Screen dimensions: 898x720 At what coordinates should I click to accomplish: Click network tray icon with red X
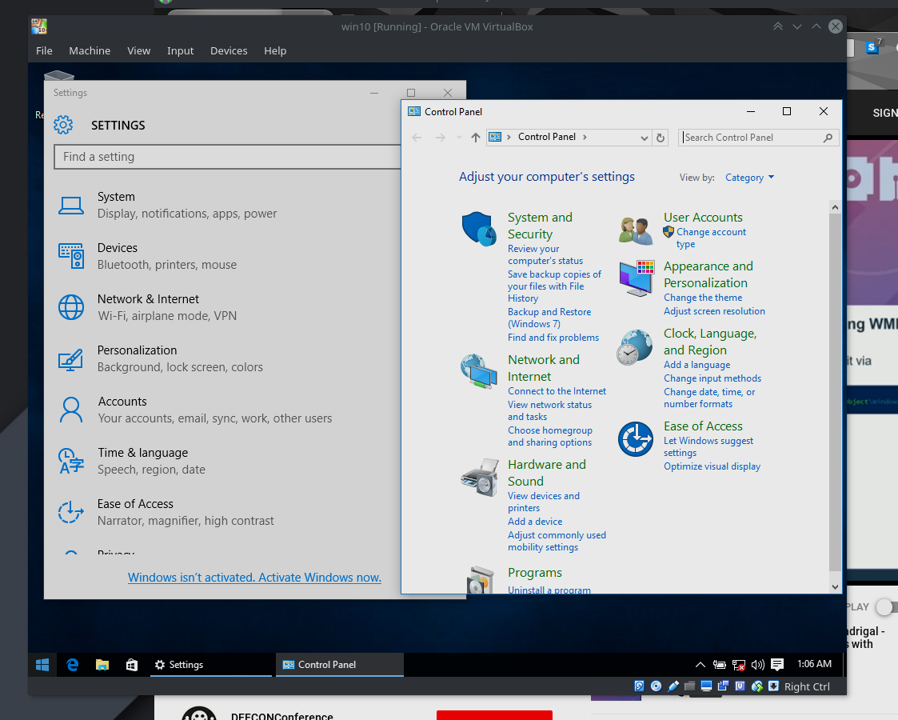739,665
